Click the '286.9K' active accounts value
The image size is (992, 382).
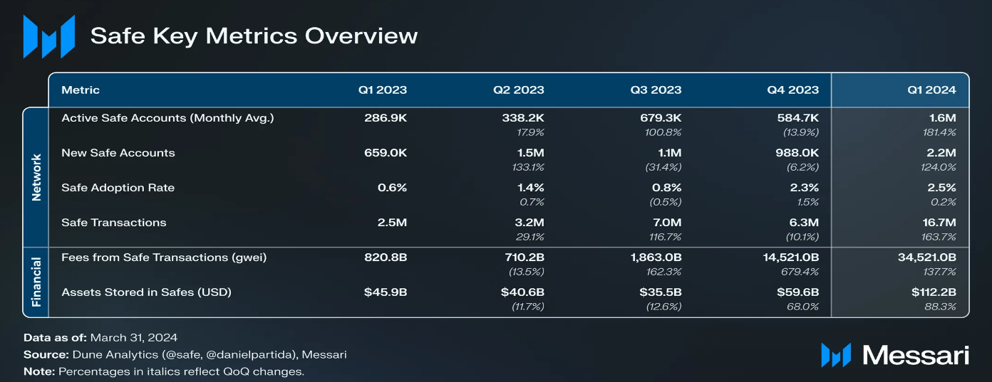386,118
